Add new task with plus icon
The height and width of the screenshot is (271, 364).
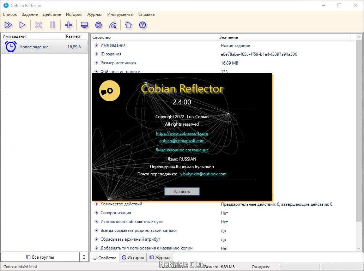[x=68, y=25]
